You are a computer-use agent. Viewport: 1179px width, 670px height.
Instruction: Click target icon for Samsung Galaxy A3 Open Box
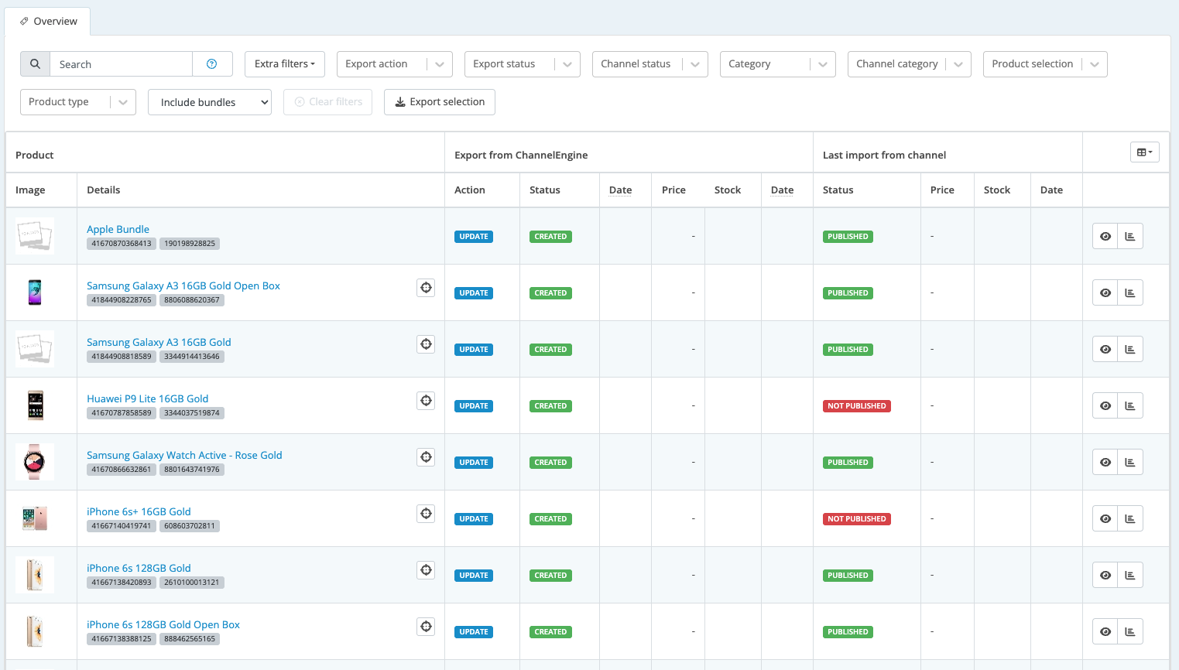(426, 288)
